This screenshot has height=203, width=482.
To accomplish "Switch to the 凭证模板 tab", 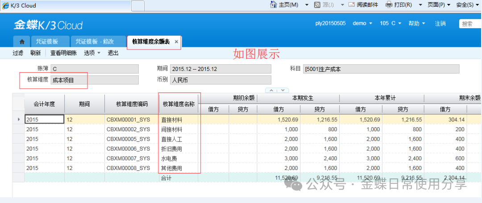I will (x=47, y=41).
